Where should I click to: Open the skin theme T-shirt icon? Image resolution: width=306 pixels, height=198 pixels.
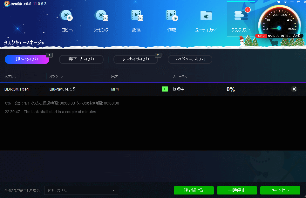pos(278,2)
